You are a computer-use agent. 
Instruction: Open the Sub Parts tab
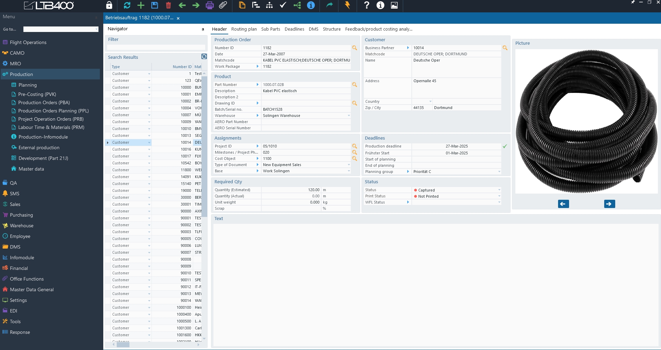(x=271, y=29)
